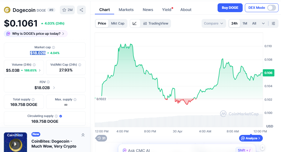Click the Dogecoin coin logo
This screenshot has width=281, height=152.
7,10
